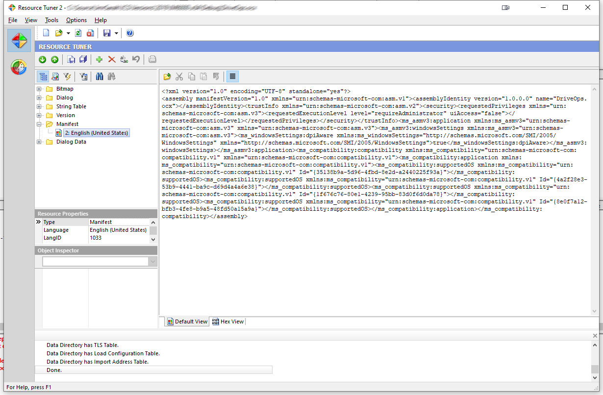Close the log panel with X
603x395 pixels.
coord(595,336)
